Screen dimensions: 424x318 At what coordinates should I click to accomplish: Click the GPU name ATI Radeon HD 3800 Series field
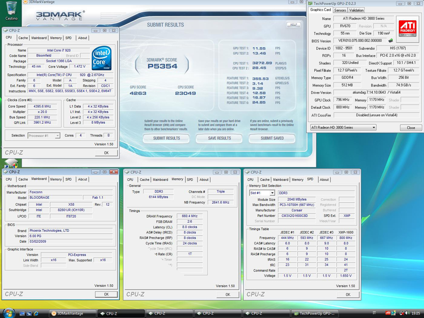click(364, 18)
